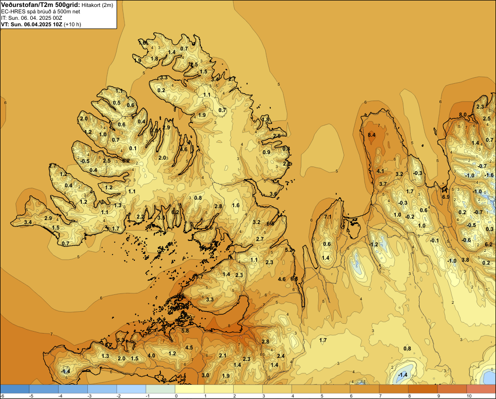Select the legend color between -6 and -5
The image size is (496, 399).
(x=15, y=389)
